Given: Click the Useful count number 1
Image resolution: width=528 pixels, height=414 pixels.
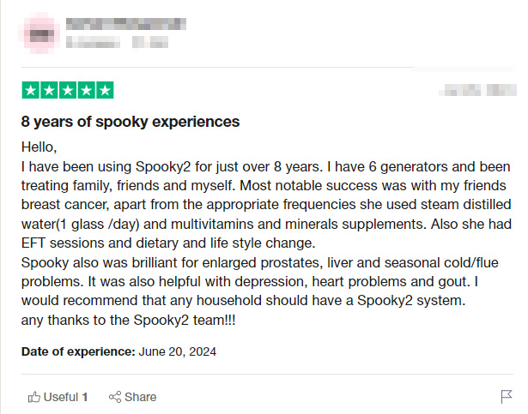Looking at the screenshot, I should point(85,397).
